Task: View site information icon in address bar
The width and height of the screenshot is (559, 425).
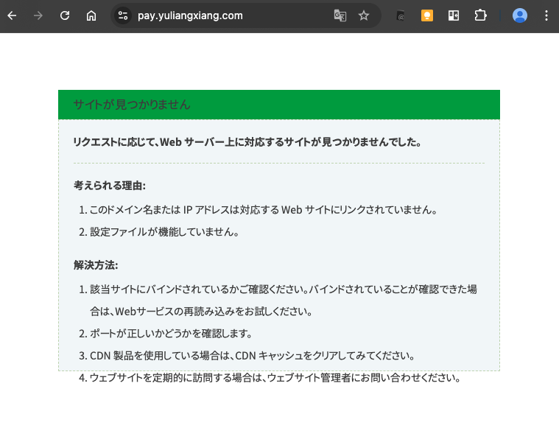Action: [x=123, y=15]
